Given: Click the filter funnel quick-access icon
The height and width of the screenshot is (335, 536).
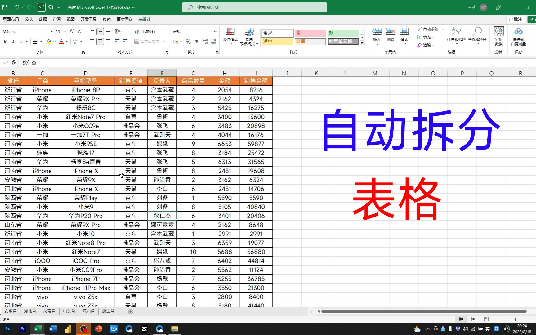Looking at the screenshot, I should tap(41, 7).
